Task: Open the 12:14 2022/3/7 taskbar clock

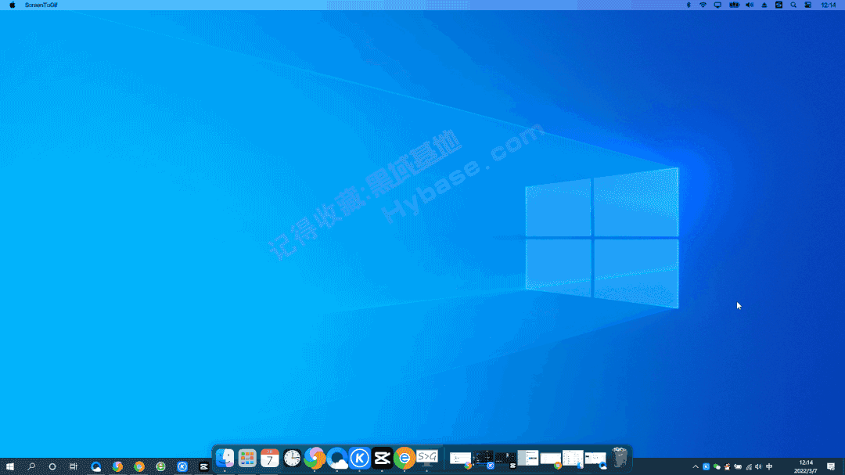Action: click(806, 466)
